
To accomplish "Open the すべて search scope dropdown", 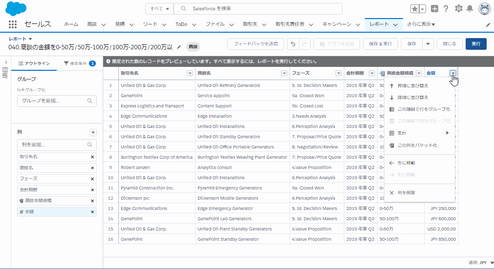I will pyautogui.click(x=160, y=9).
